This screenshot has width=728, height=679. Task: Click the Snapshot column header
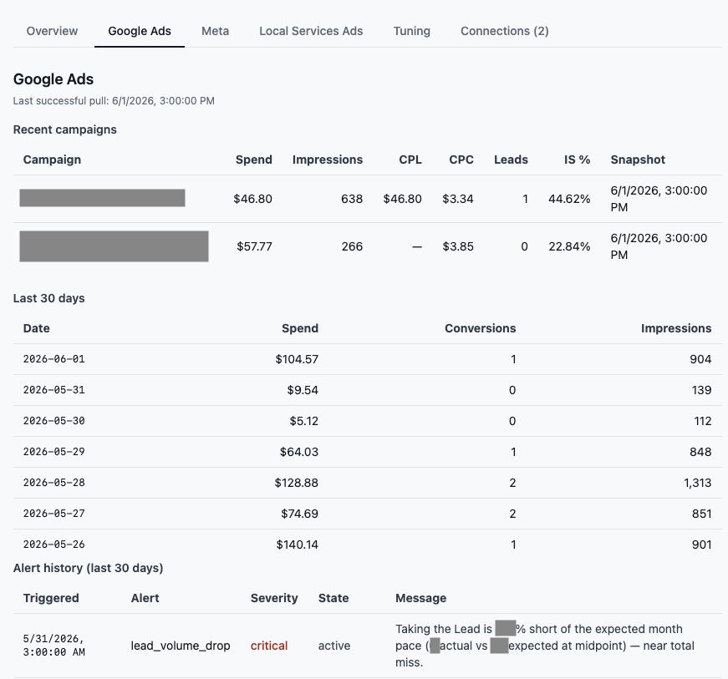point(638,160)
